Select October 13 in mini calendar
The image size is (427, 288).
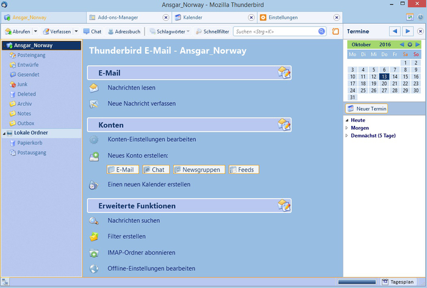pyautogui.click(x=384, y=77)
